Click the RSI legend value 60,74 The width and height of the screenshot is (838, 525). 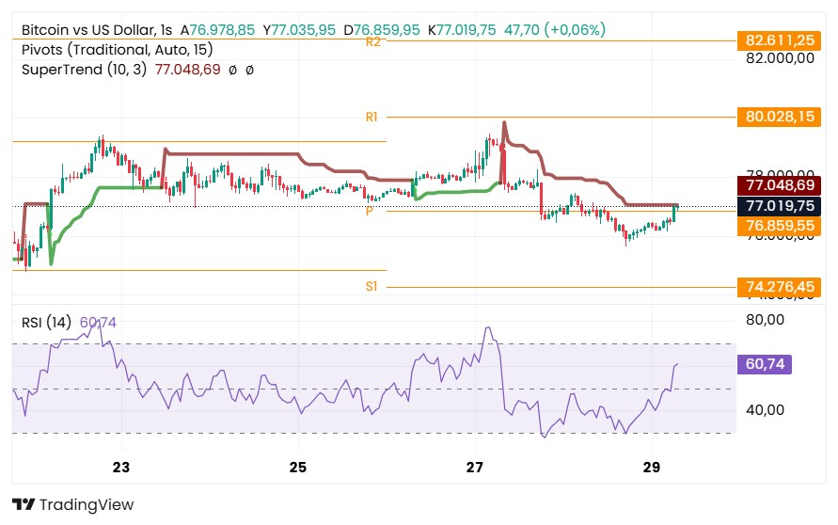pyautogui.click(x=98, y=323)
